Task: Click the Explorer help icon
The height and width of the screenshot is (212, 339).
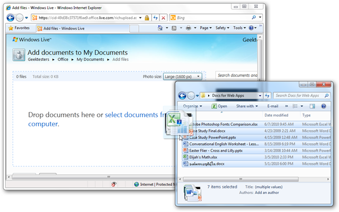Action: click(324, 106)
